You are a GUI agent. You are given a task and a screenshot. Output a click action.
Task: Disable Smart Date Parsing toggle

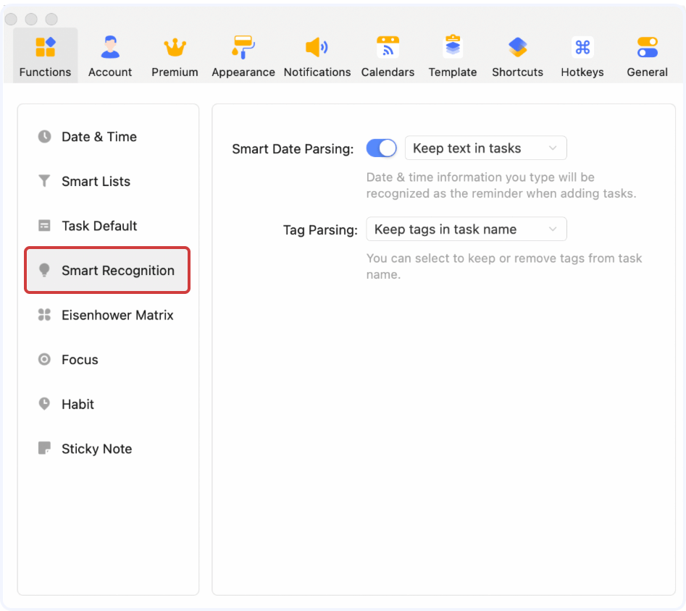(381, 148)
